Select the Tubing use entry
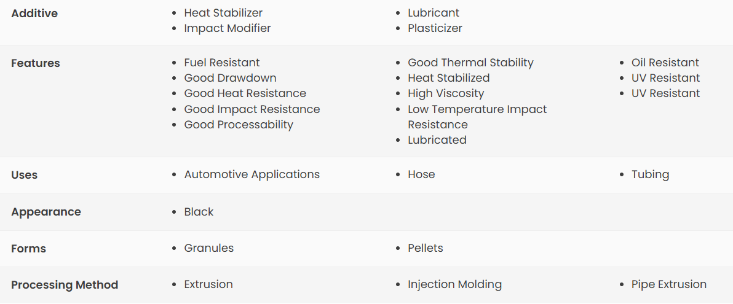This screenshot has width=733, height=304. 650,174
